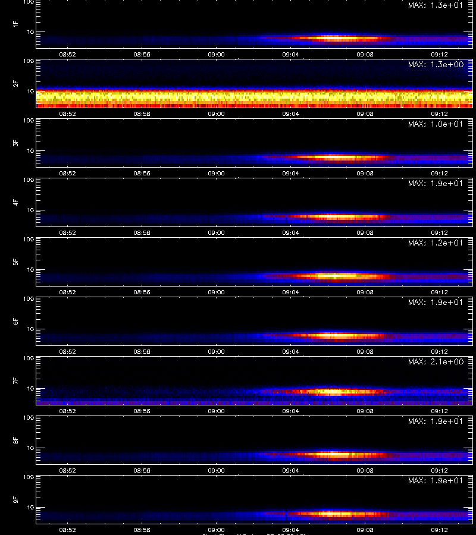The width and height of the screenshot is (476, 535).
Task: Click the 4F panel axis label
Action: [x=15, y=202]
